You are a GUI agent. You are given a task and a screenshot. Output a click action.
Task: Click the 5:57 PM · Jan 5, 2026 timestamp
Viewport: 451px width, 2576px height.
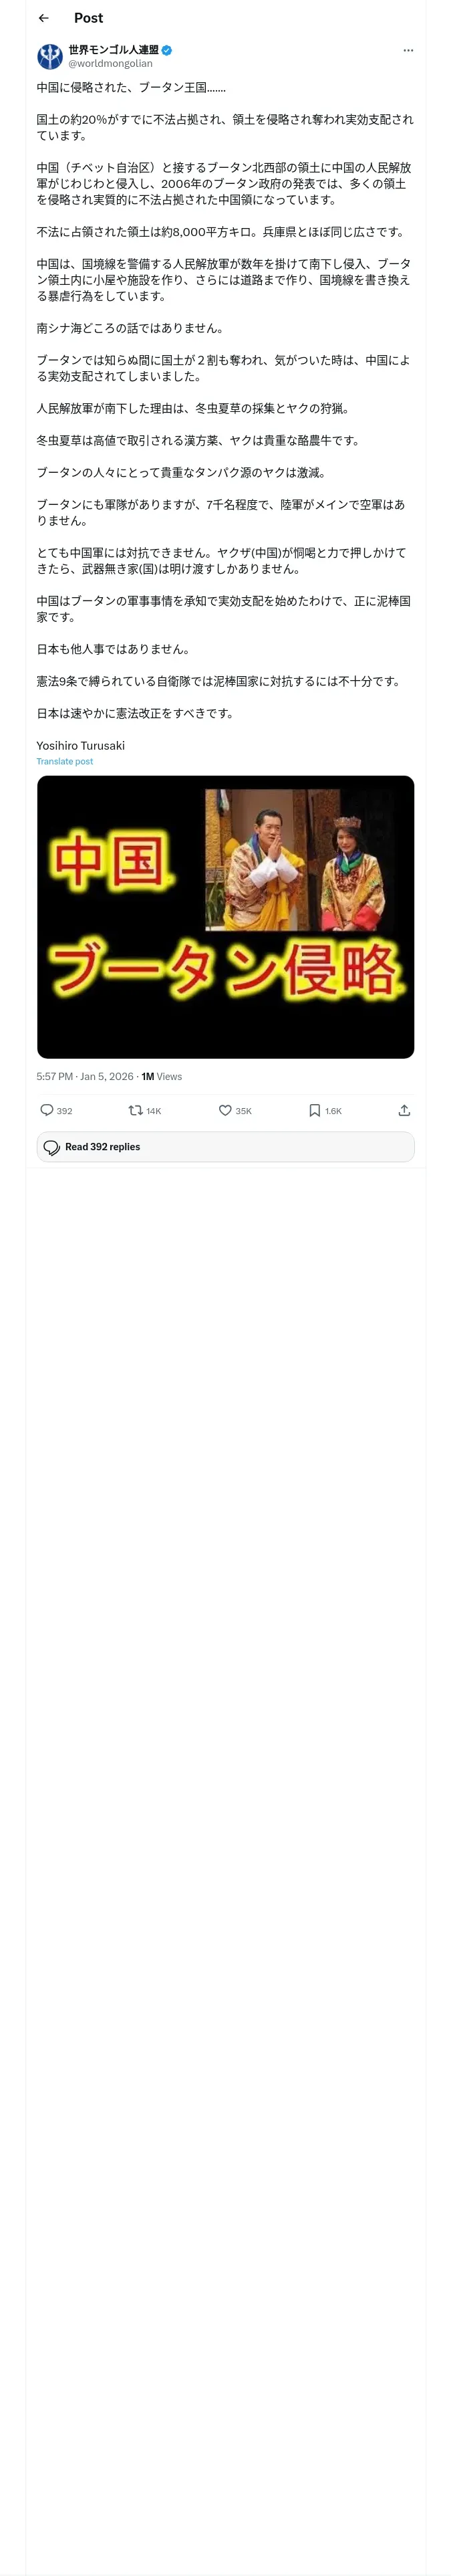click(85, 1077)
